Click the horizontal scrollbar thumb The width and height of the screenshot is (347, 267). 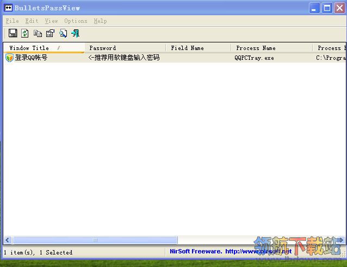tap(95, 240)
